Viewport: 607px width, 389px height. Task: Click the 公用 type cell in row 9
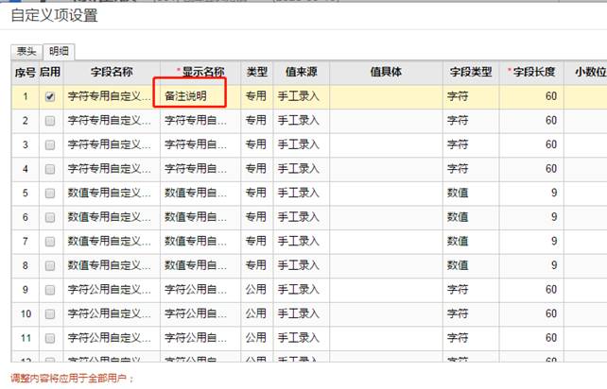pyautogui.click(x=257, y=290)
